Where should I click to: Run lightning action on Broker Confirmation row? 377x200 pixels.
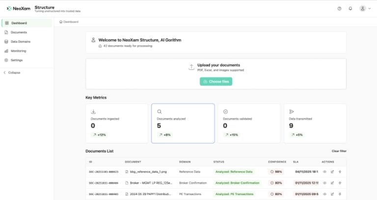tap(340, 183)
